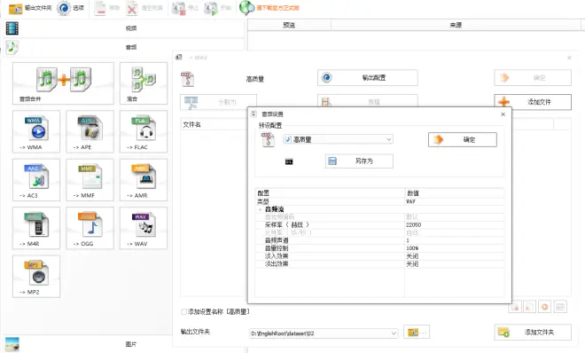
Task: Select the 类型 row with WAV value
Action: [379, 201]
